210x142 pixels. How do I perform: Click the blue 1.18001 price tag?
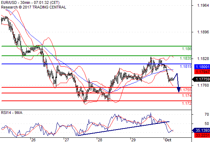click(x=202, y=67)
